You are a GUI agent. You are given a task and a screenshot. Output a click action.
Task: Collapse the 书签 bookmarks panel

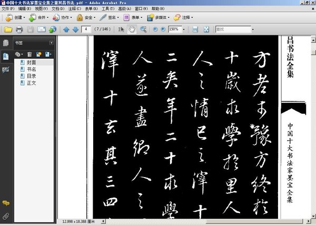point(52,43)
